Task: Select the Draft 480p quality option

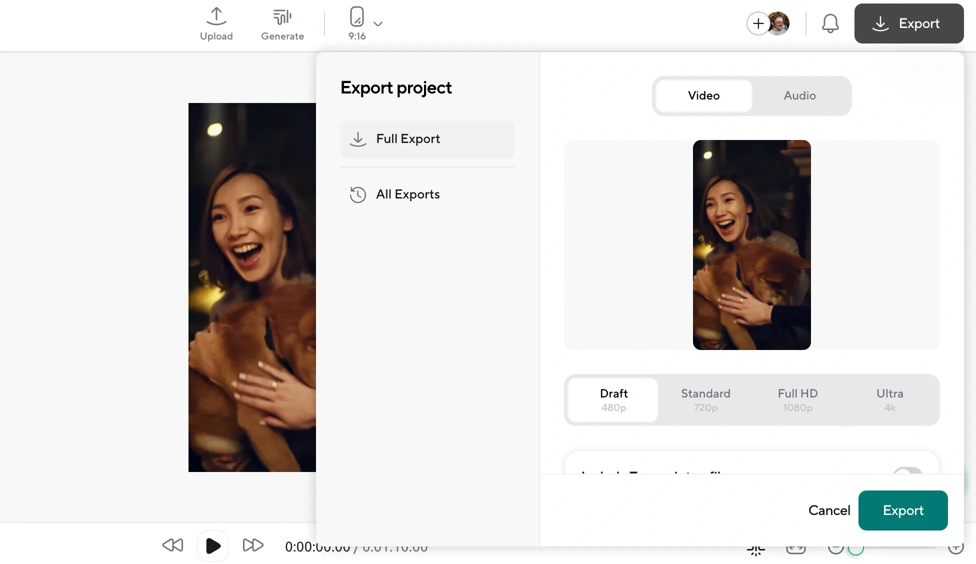Action: [613, 399]
